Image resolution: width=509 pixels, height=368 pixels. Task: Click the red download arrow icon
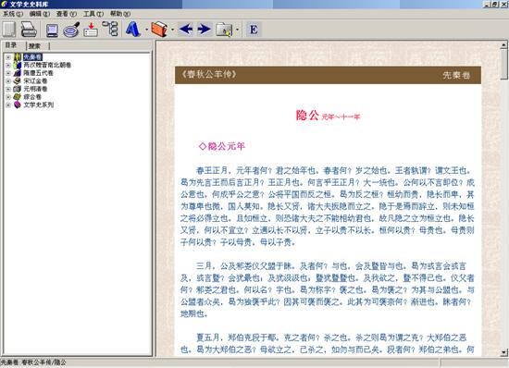click(x=91, y=30)
